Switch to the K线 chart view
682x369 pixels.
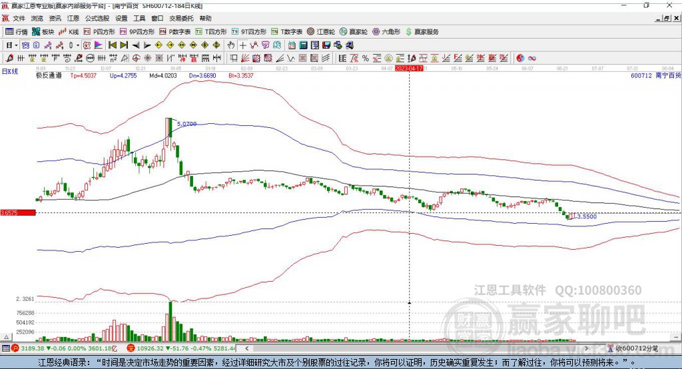(69, 32)
